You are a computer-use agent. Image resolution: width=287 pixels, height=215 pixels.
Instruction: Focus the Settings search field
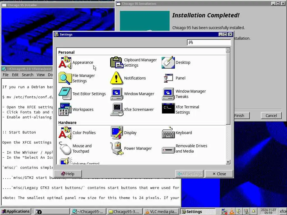click(x=209, y=43)
